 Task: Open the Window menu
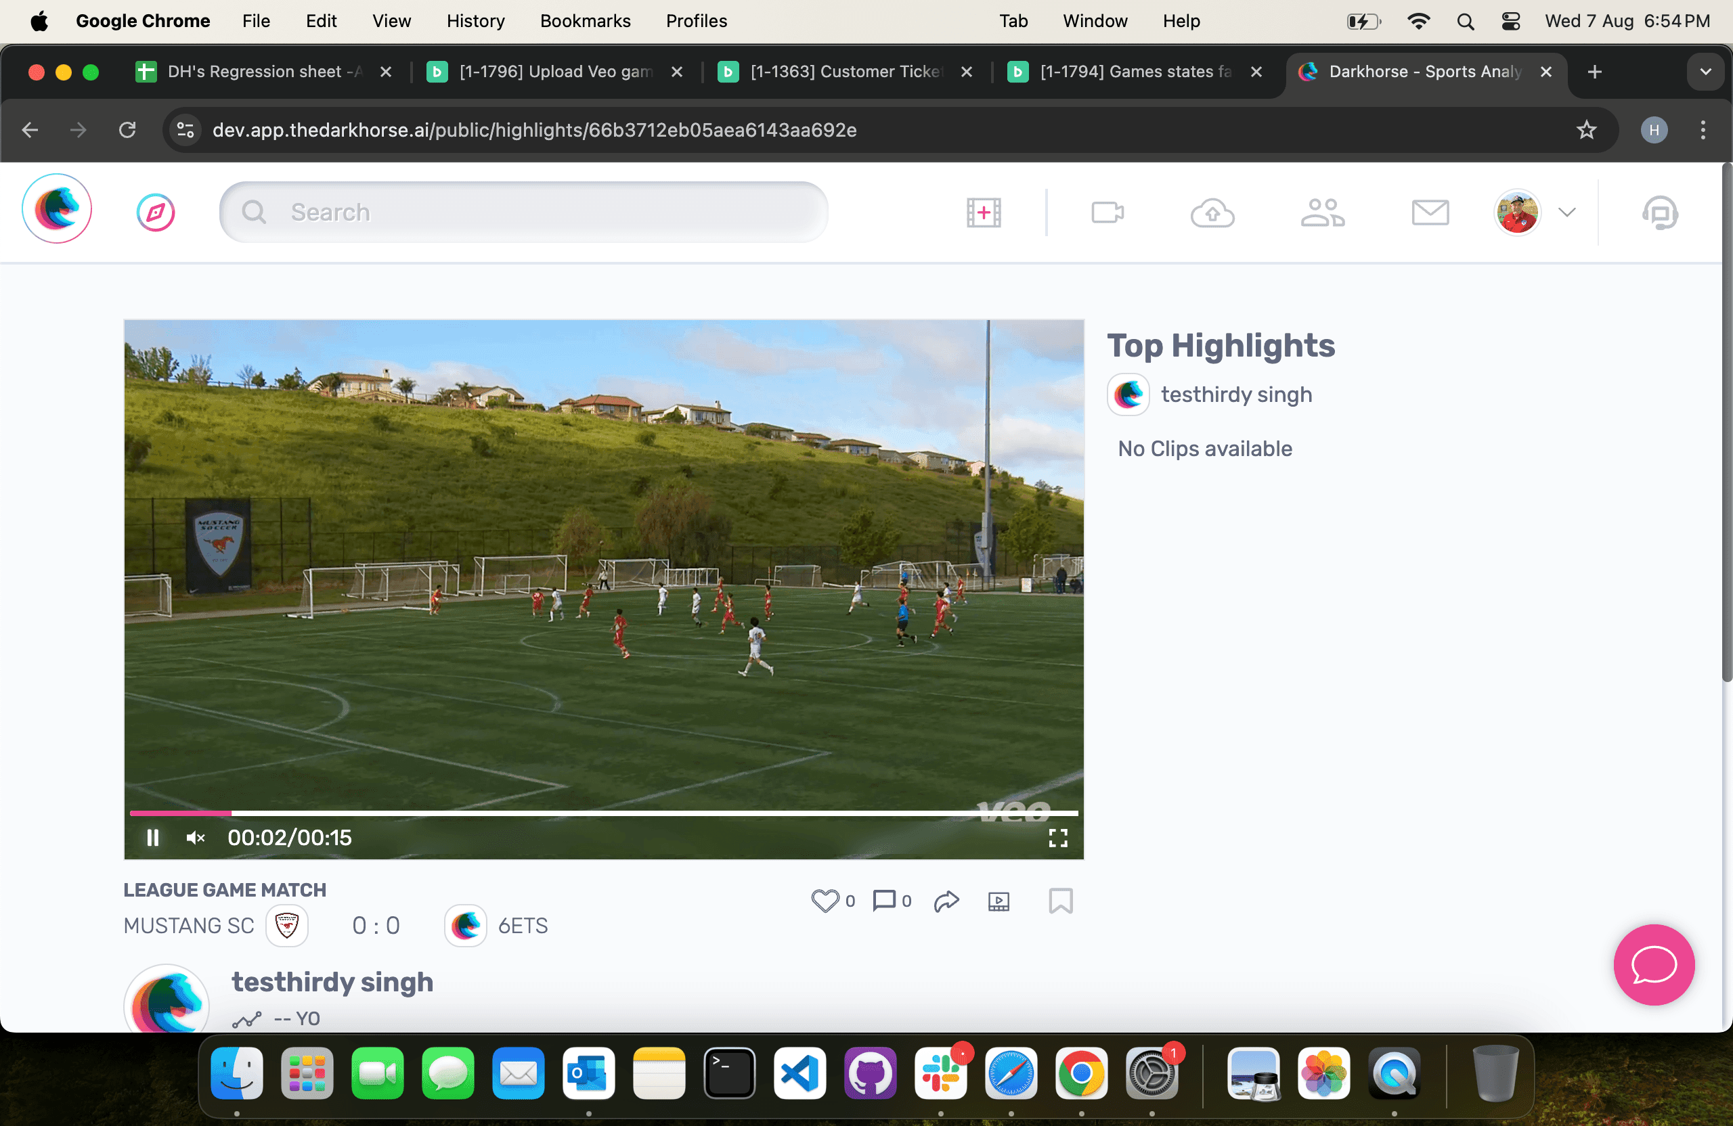click(1095, 21)
